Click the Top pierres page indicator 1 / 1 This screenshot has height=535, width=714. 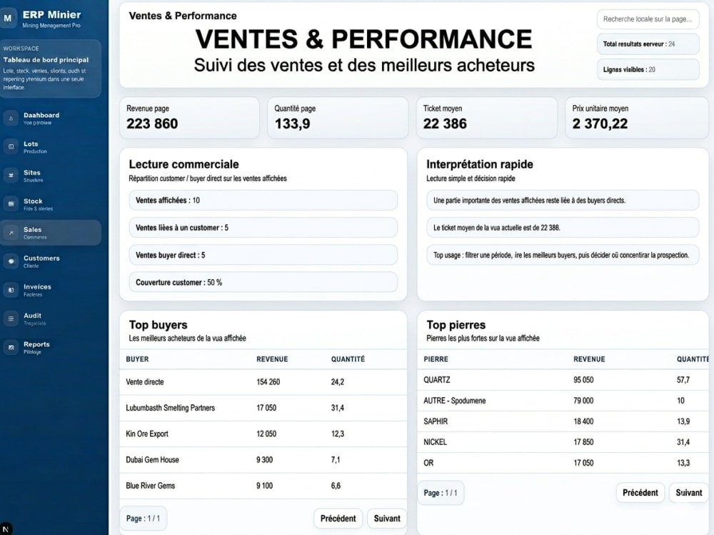(x=441, y=493)
